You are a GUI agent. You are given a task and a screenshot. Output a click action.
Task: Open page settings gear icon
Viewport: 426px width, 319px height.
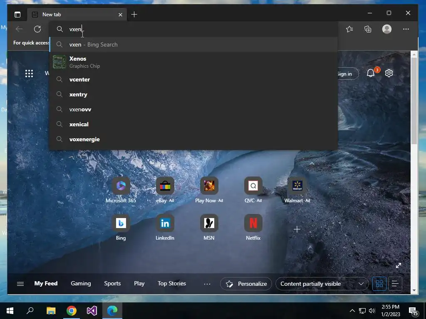coord(389,73)
